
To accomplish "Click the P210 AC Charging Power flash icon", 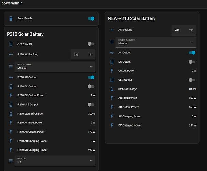I will click(11, 141).
